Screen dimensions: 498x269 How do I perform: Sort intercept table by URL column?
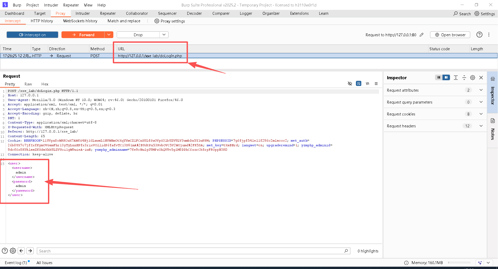click(272, 49)
